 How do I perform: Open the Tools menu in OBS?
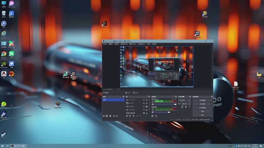pos(148,44)
